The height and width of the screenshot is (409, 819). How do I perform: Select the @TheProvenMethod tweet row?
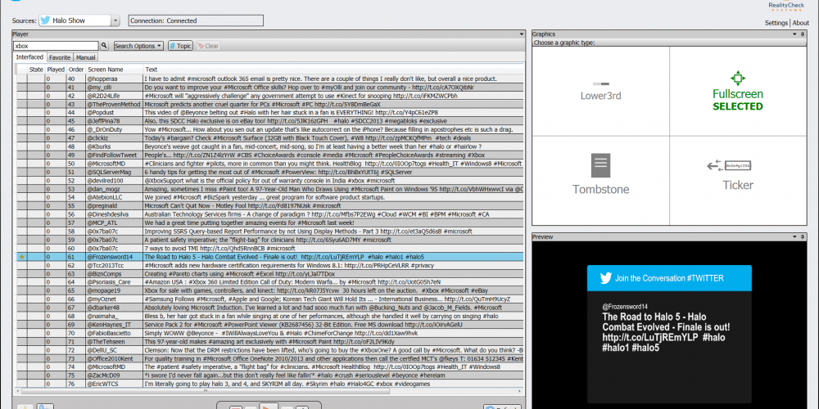[x=270, y=104]
